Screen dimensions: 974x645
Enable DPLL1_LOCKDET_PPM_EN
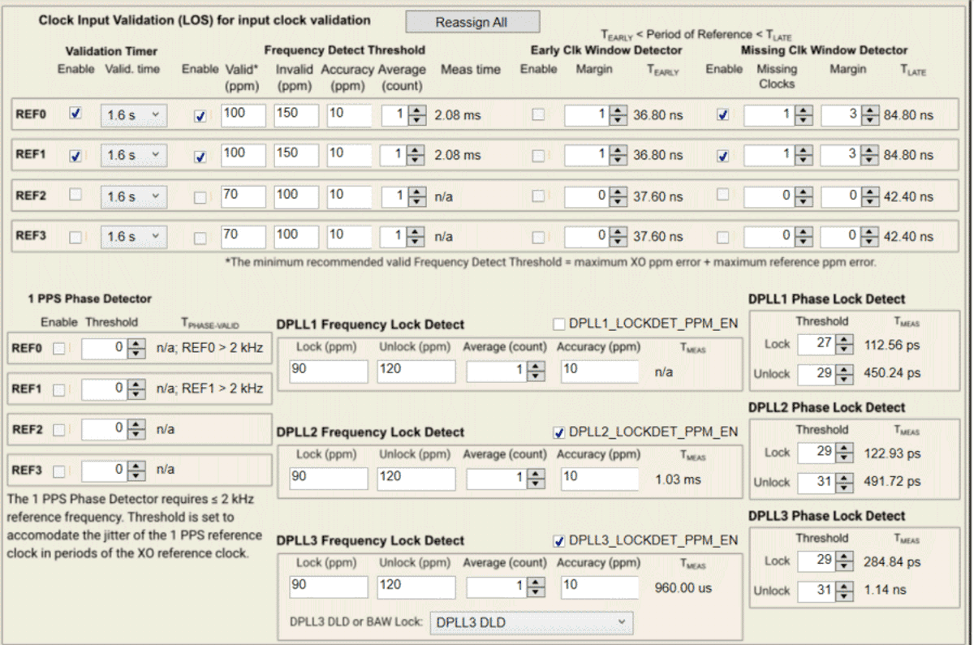point(558,323)
